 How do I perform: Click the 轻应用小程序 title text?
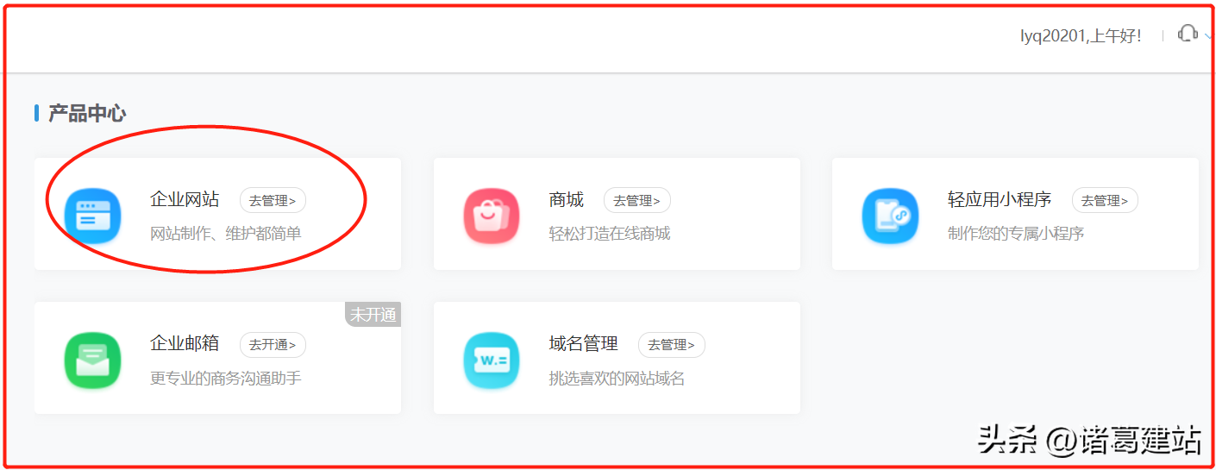1000,200
